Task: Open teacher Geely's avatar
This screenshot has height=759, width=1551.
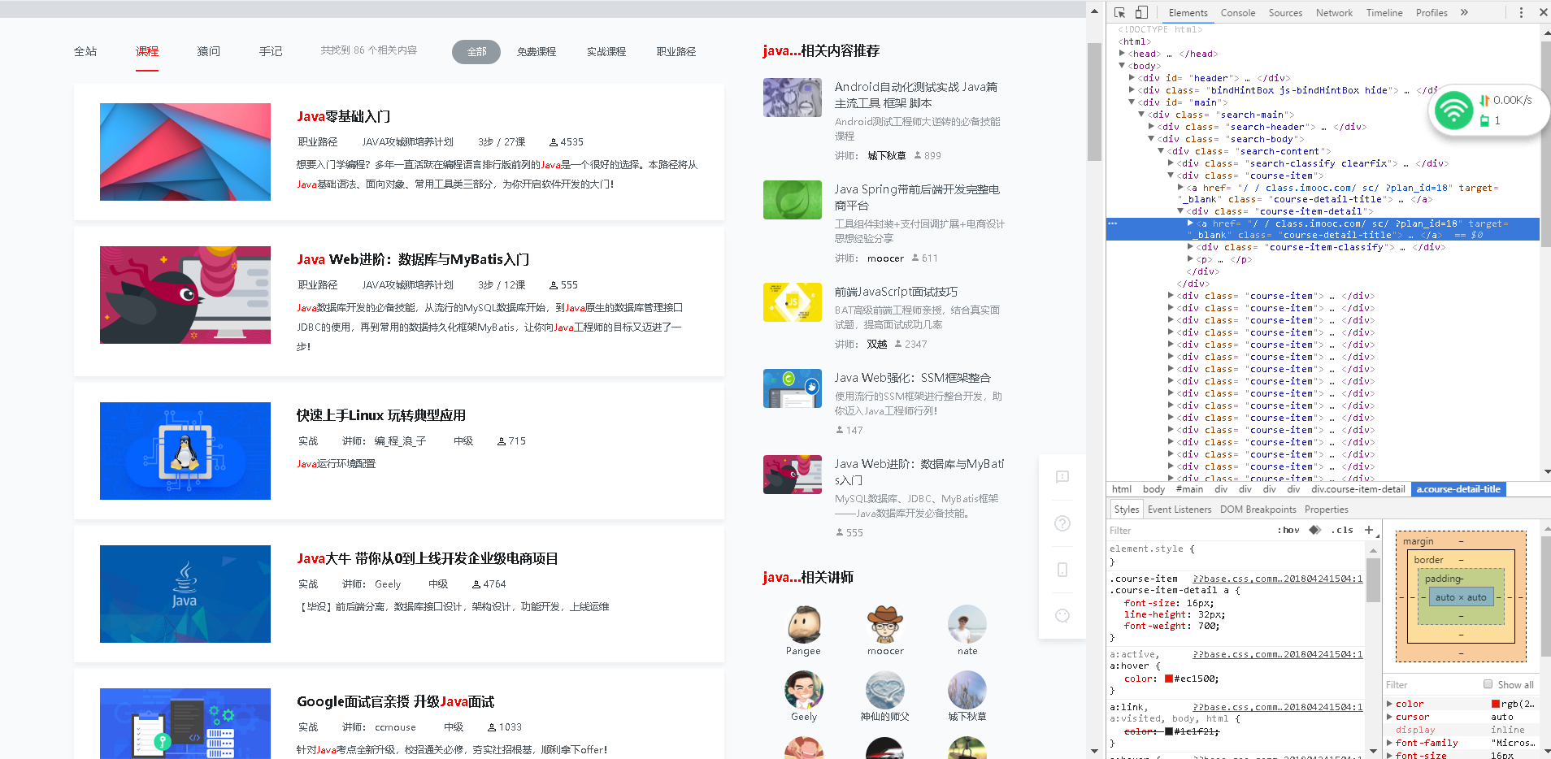Action: pos(804,690)
